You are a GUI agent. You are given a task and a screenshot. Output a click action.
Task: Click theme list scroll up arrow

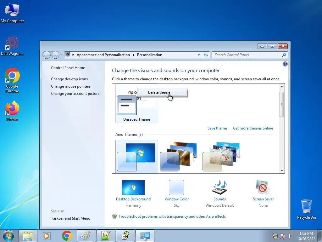click(x=282, y=86)
